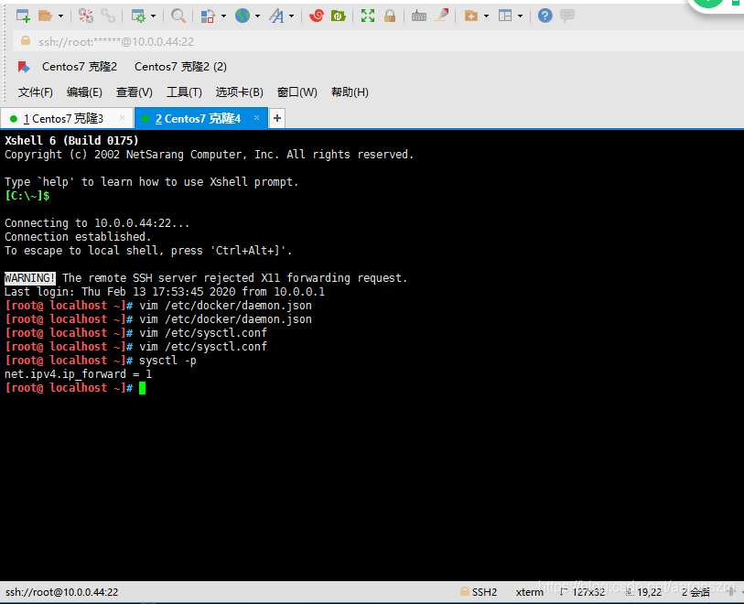Expand the Layout dropdown arrow
Screen dimensions: 744x604
(x=520, y=16)
